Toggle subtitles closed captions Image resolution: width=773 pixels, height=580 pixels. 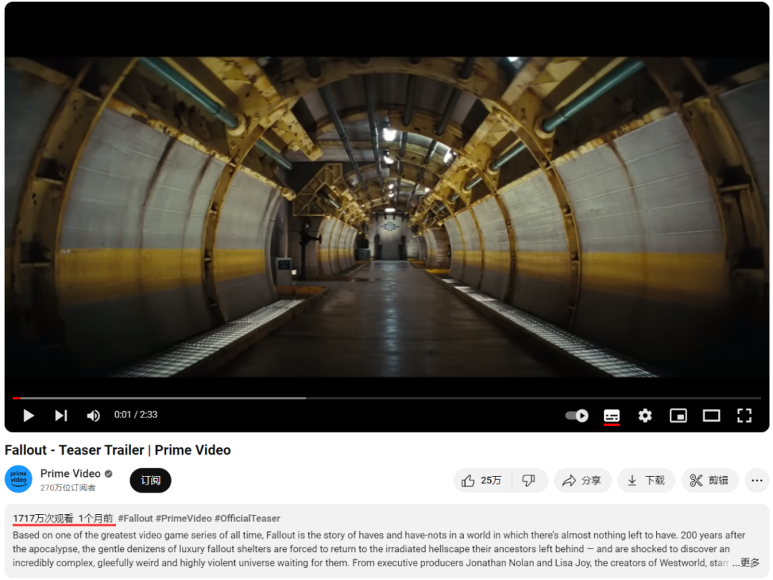(612, 415)
